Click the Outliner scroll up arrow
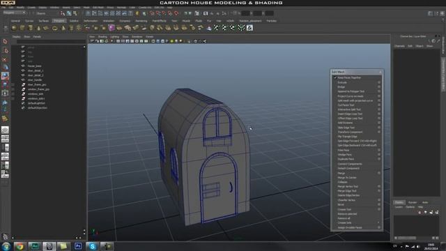This screenshot has height=251, width=446. click(84, 47)
